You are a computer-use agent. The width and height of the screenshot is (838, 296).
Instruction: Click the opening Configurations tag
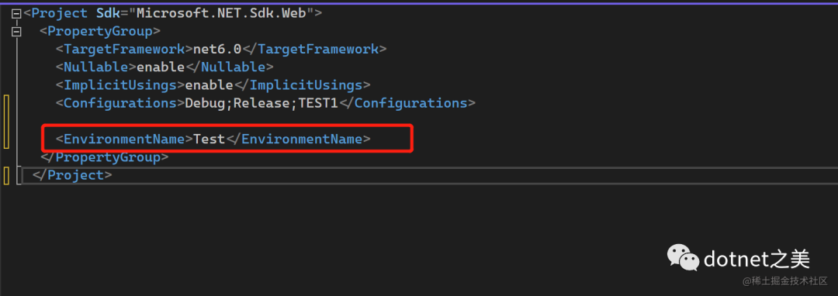[120, 103]
